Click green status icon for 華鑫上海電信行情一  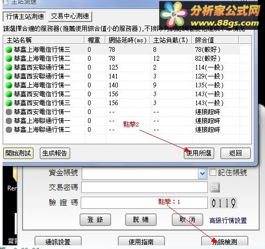point(9,85)
